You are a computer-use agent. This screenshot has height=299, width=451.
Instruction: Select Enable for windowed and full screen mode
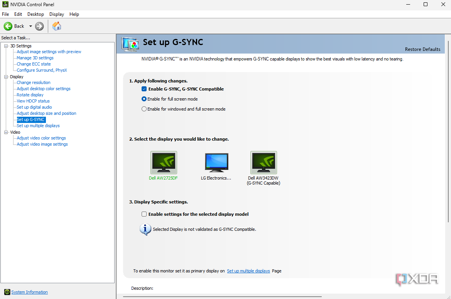144,109
